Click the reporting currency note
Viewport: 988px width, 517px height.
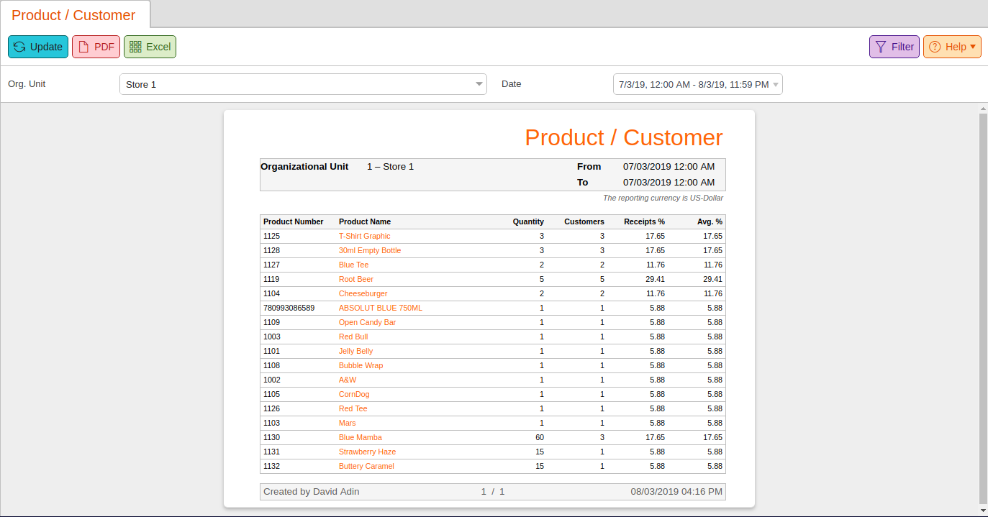pos(663,198)
